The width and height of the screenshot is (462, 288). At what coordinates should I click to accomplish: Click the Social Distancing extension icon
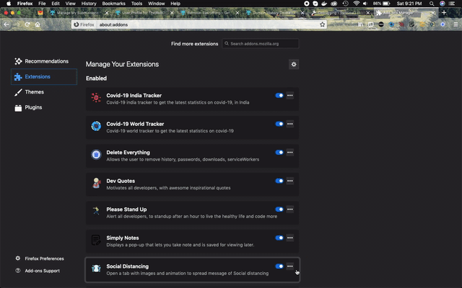(96, 269)
